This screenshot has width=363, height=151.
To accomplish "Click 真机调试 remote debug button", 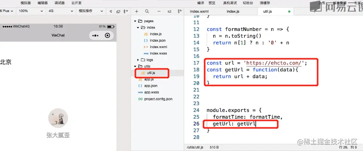I will [x=230, y=3].
